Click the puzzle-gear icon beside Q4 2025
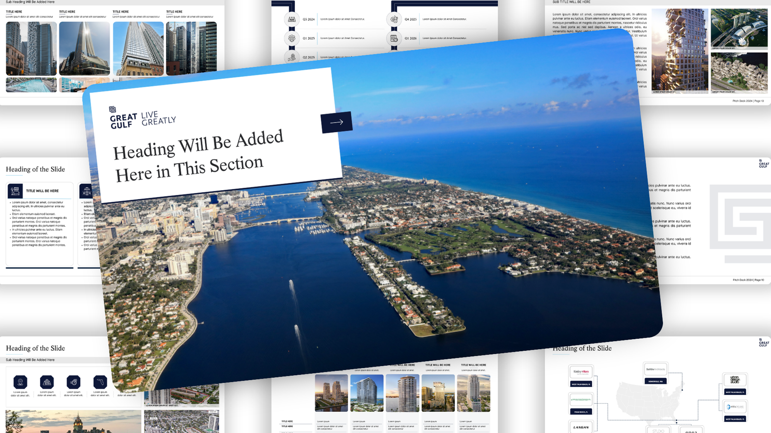This screenshot has width=771, height=433. coord(394,19)
